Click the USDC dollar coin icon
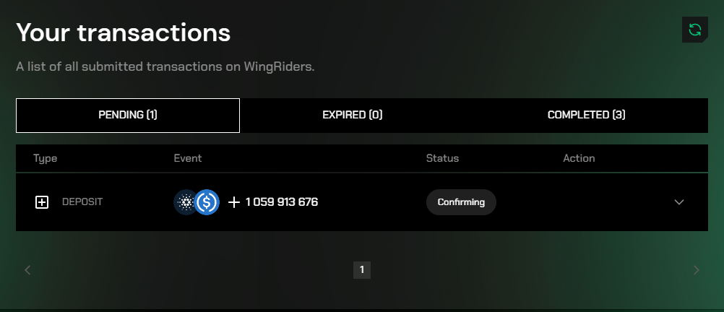Screen dimensions: 724x312 (x=207, y=202)
